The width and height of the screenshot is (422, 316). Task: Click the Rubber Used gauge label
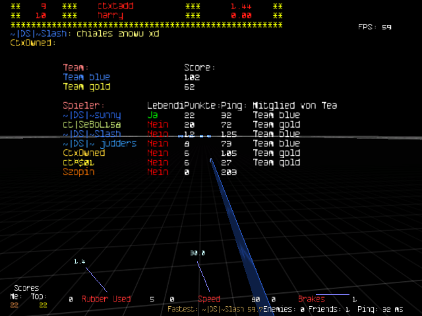coord(106,300)
